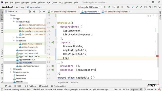Screen dimensions: 162x91
Task: Rollback changes with undo arrow icon
Action: [150, 7]
